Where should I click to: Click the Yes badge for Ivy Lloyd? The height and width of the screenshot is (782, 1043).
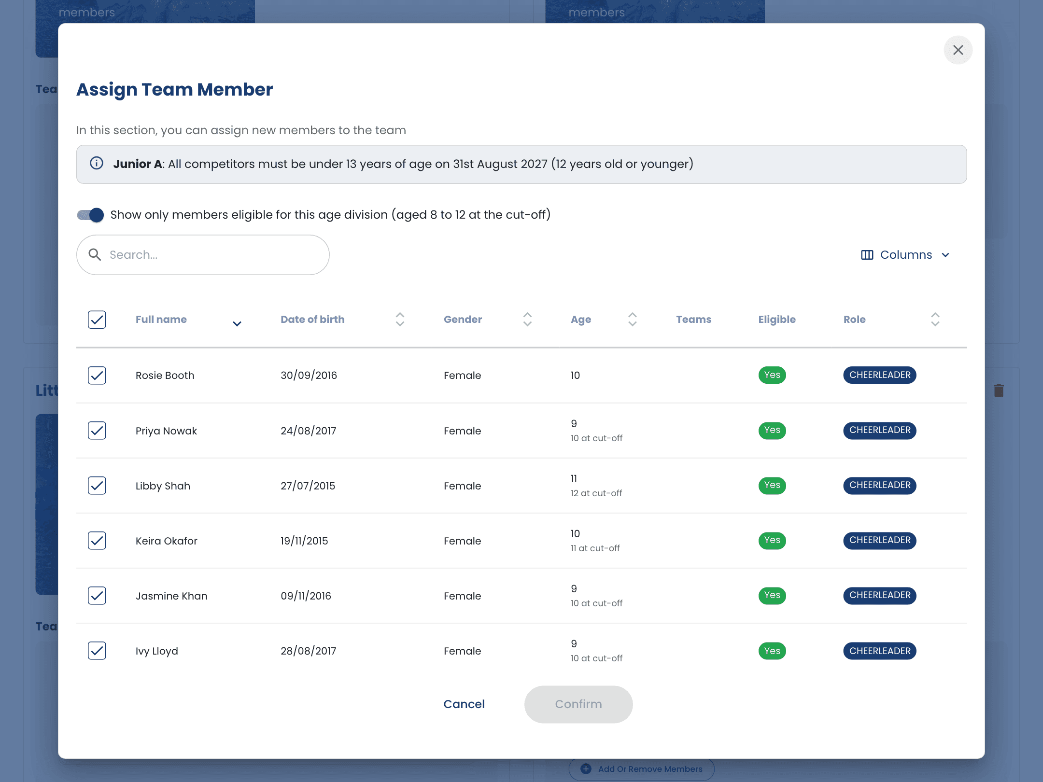pyautogui.click(x=772, y=651)
